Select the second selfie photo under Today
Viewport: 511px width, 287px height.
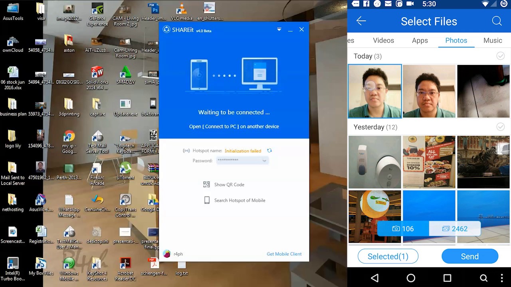(x=429, y=91)
